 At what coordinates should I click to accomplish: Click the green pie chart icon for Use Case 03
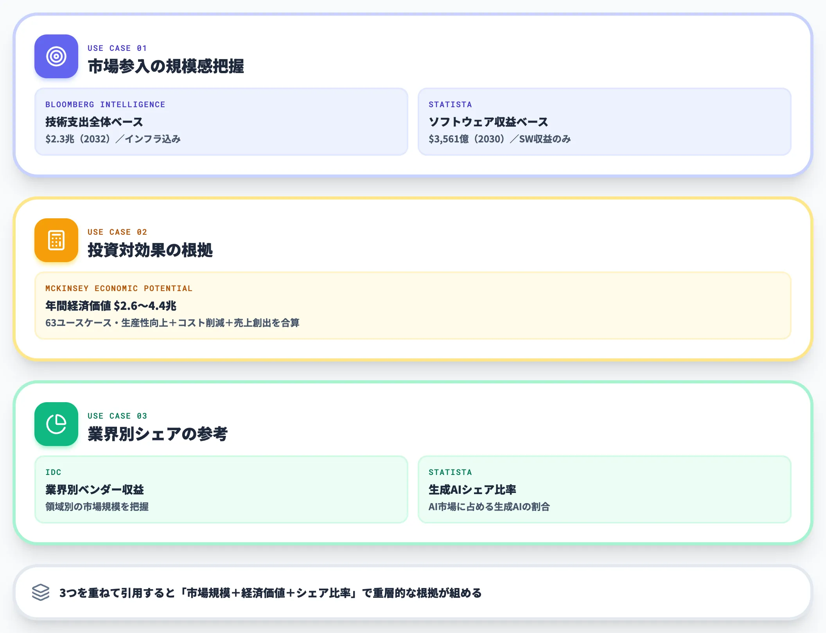pyautogui.click(x=56, y=424)
